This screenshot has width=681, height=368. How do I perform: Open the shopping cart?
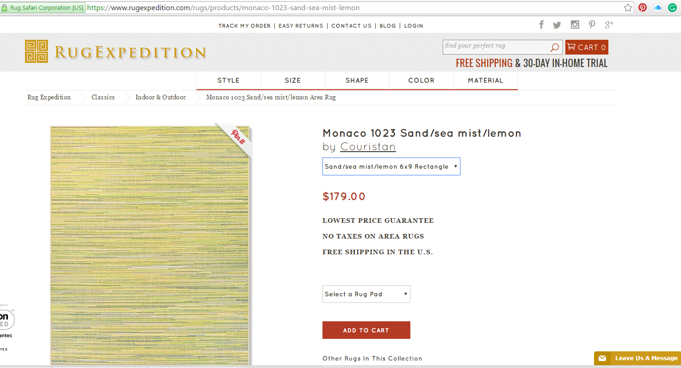tap(586, 47)
